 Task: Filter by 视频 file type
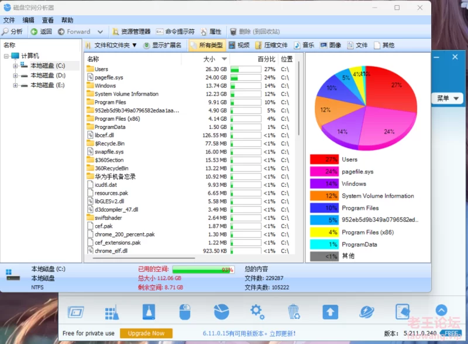pyautogui.click(x=239, y=45)
